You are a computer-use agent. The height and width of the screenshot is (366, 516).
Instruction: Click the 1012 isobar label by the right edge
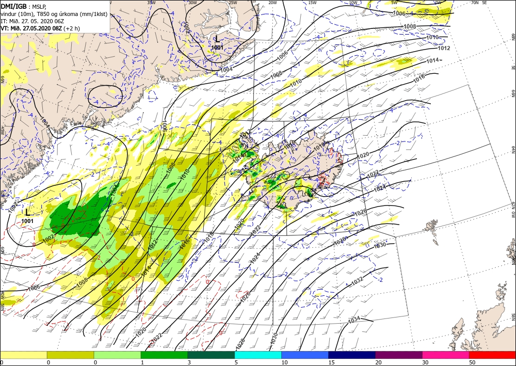pyautogui.click(x=444, y=49)
